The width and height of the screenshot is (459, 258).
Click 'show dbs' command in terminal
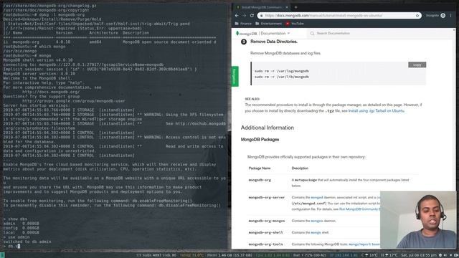(17, 219)
